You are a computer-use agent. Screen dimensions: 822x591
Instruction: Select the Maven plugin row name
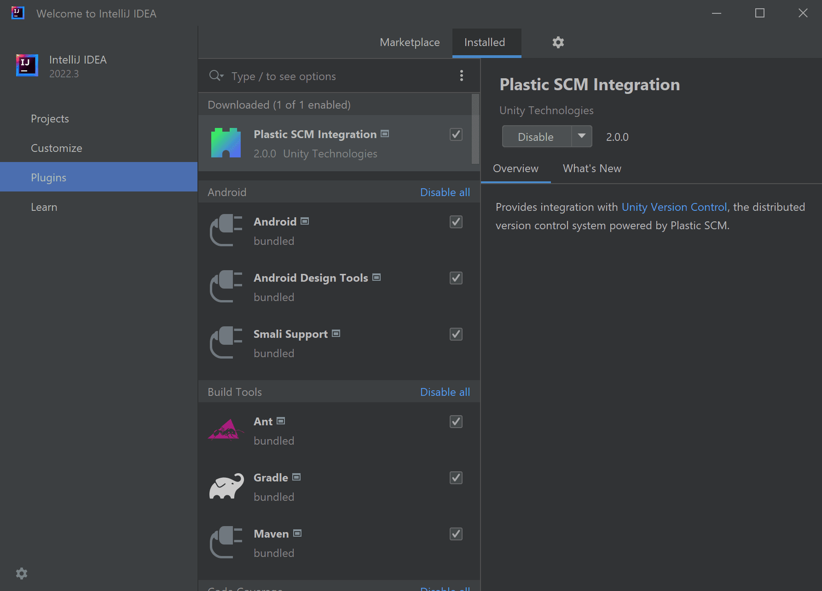coord(271,534)
